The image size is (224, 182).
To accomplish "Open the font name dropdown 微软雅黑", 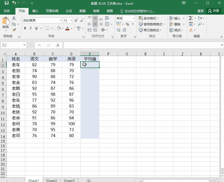I will tap(61, 20).
